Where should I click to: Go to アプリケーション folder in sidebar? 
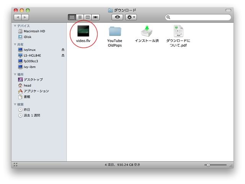point(36,91)
